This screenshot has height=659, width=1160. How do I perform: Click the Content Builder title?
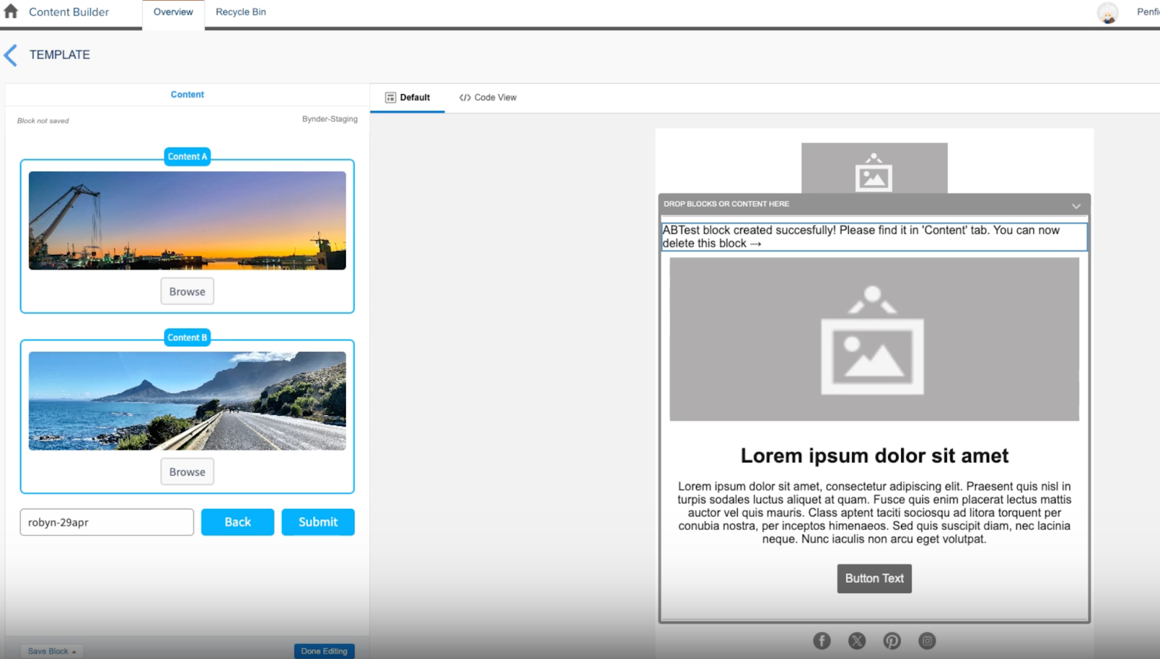click(x=69, y=12)
